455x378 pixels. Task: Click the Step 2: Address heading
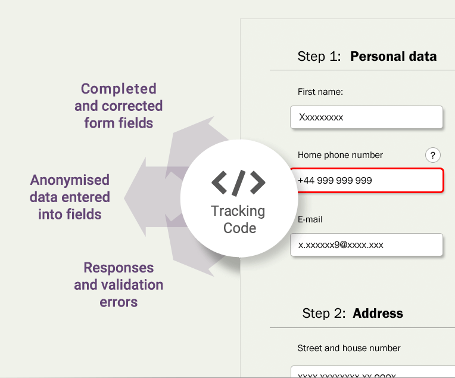(353, 314)
